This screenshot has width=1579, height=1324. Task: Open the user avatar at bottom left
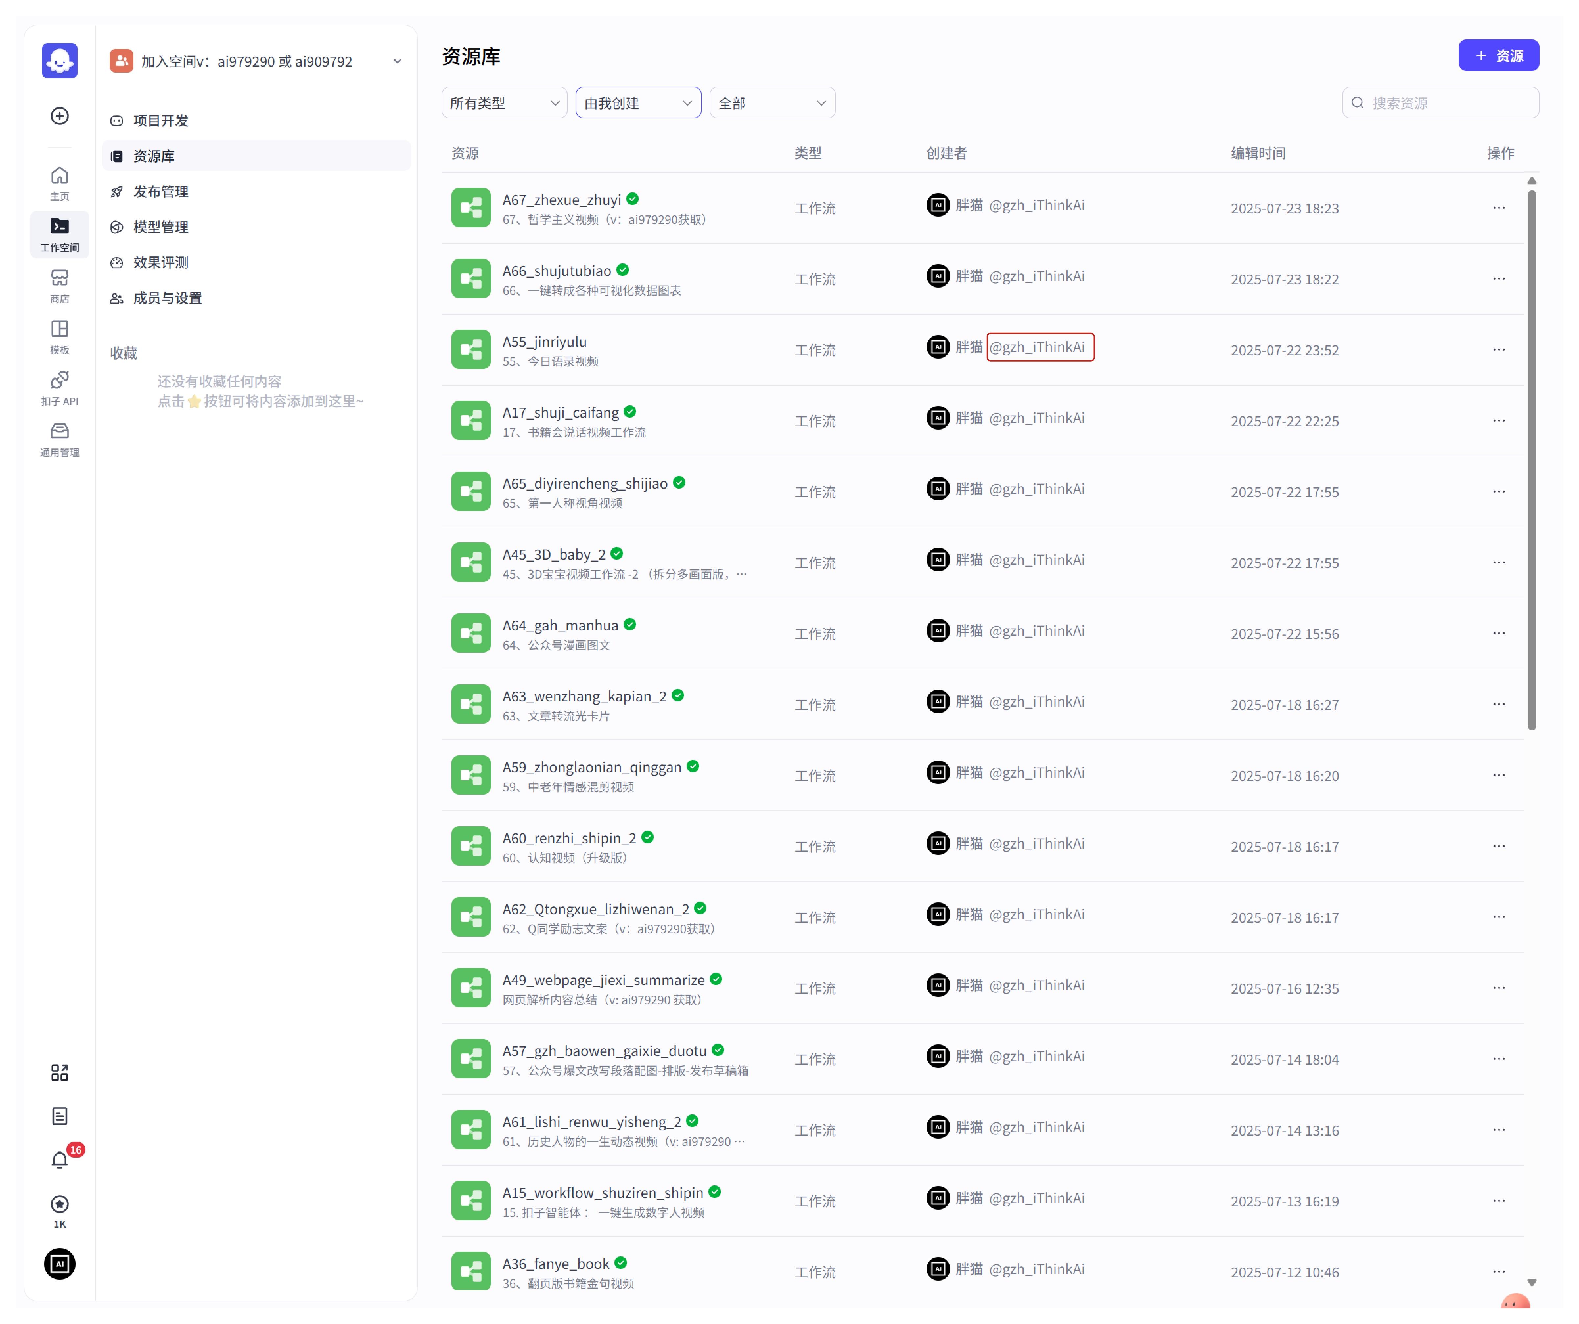click(59, 1264)
